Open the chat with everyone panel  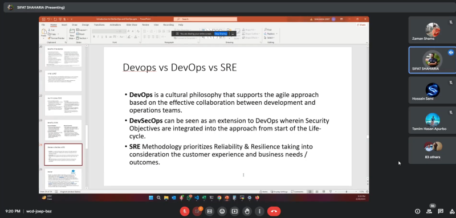pos(441,211)
